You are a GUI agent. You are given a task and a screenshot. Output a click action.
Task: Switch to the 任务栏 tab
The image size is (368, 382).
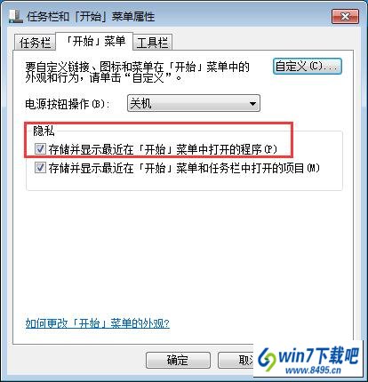click(x=35, y=43)
